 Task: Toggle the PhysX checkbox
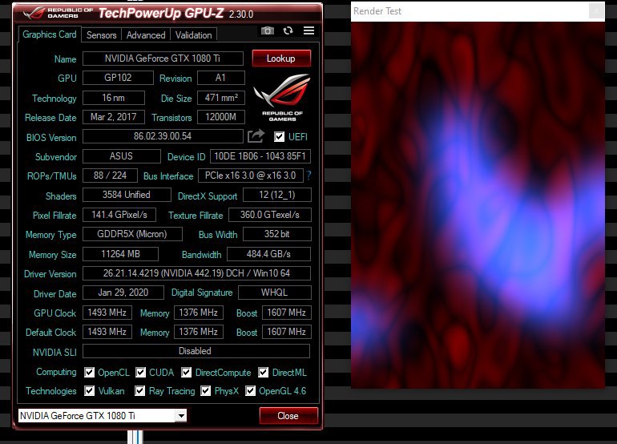(x=205, y=391)
